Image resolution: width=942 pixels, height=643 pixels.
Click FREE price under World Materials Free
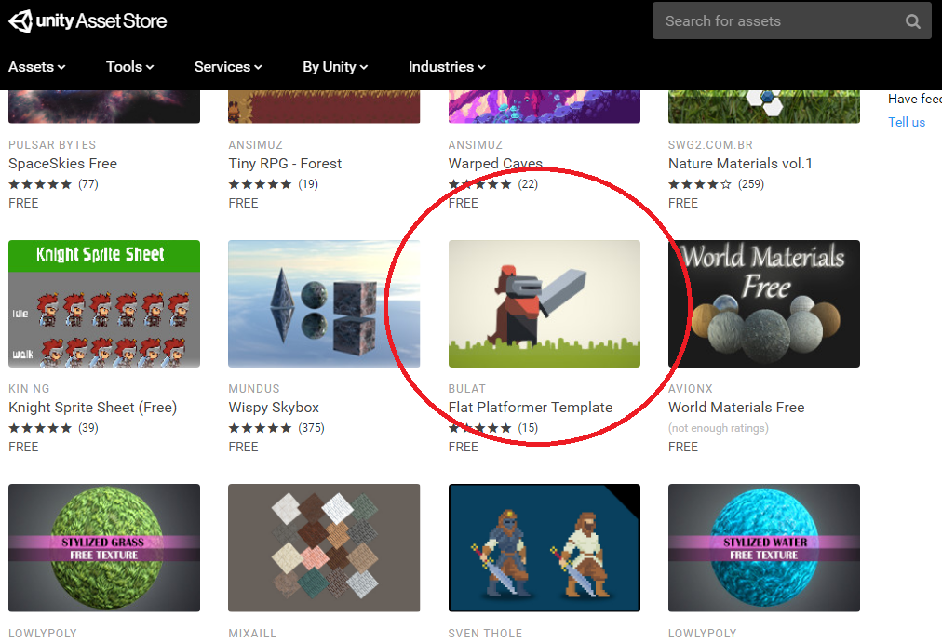[x=683, y=447]
